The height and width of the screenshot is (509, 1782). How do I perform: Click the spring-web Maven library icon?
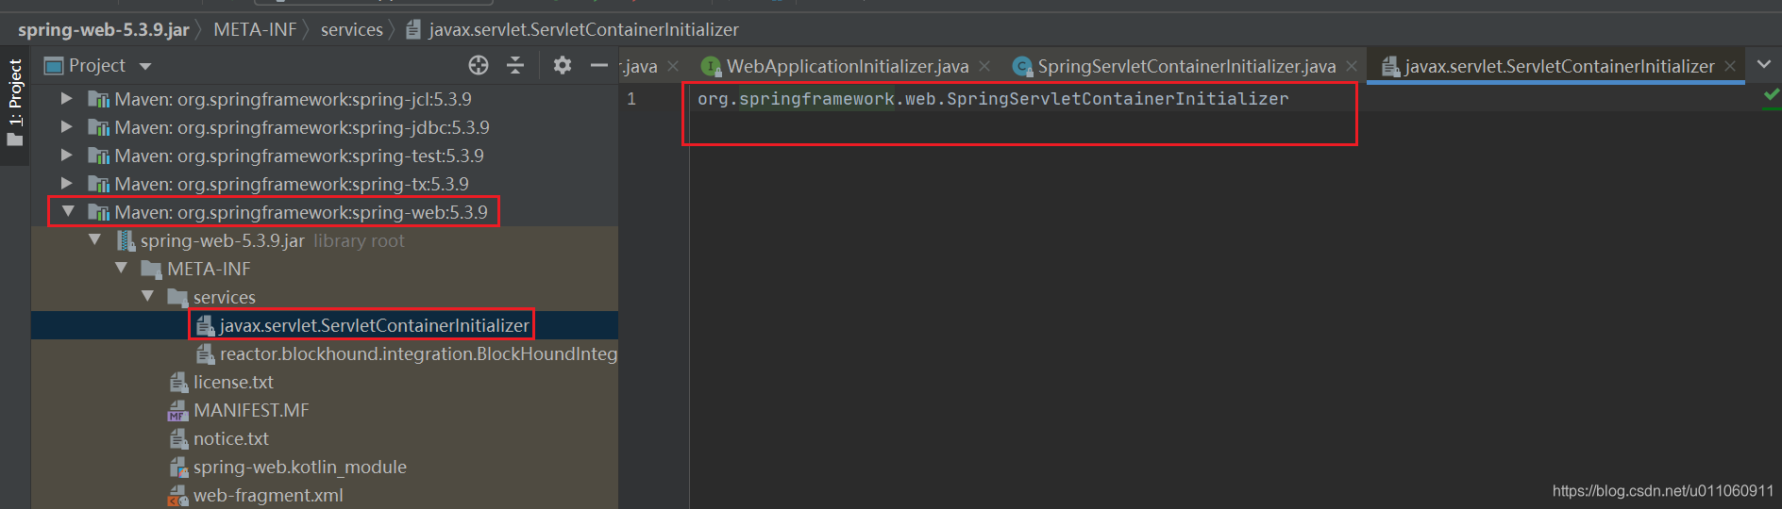click(x=98, y=212)
